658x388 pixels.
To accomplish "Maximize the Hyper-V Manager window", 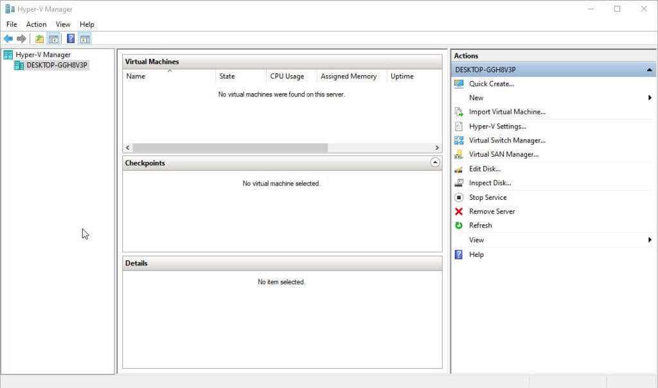I will coord(617,9).
